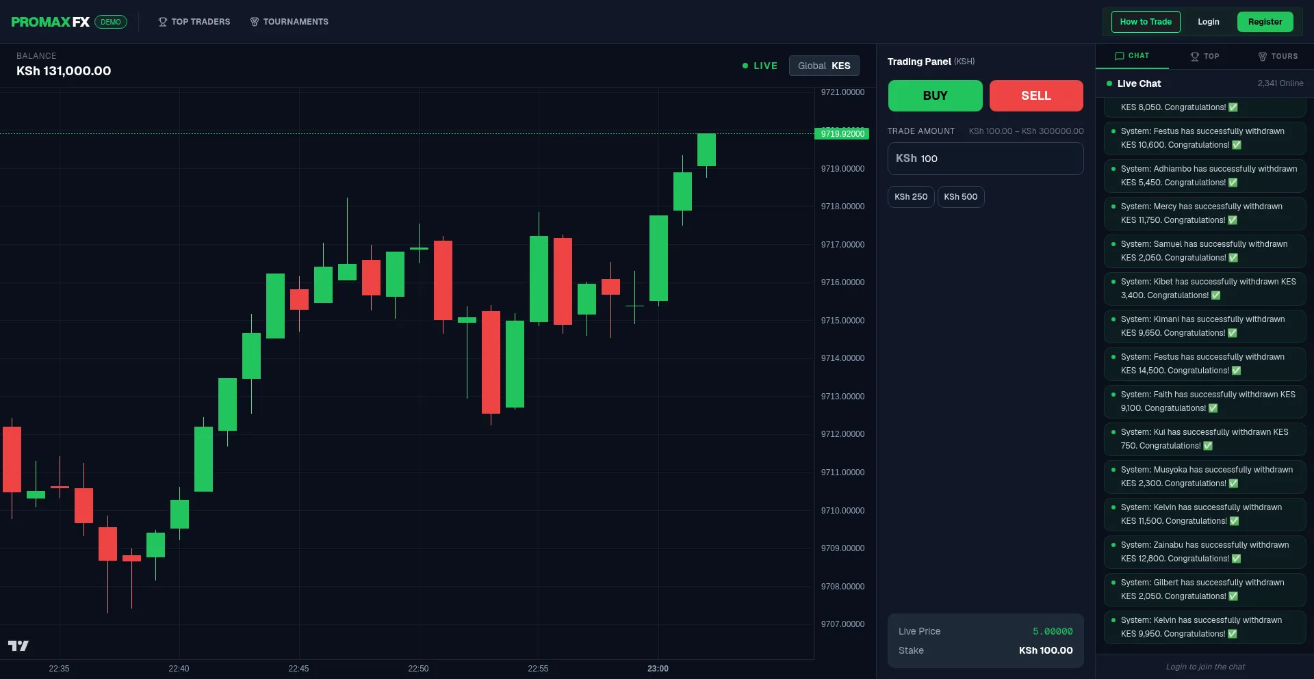Click the TRADE AMOUNT label
Screen dimensions: 1314x679
[x=920, y=131]
